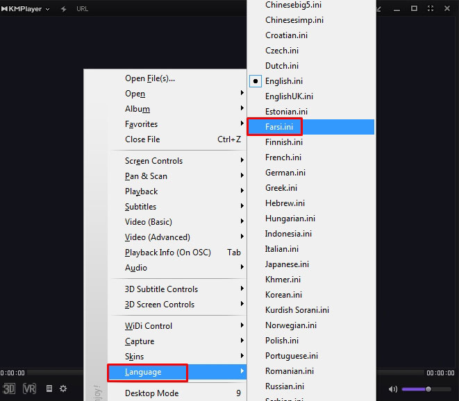
Task: Choose Dutch.ini language
Action: coord(311,65)
